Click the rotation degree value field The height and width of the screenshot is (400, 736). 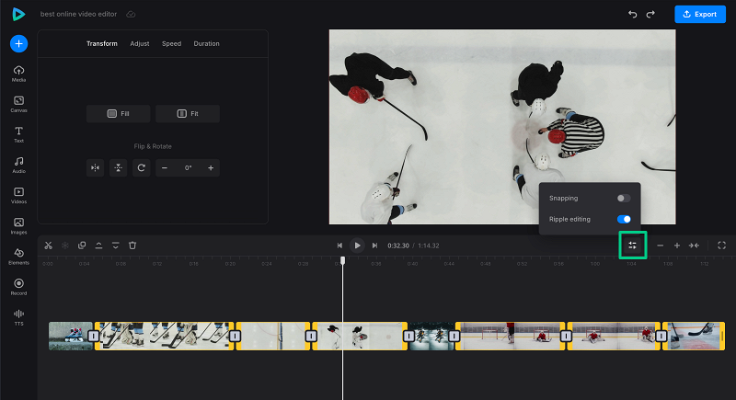(188, 168)
